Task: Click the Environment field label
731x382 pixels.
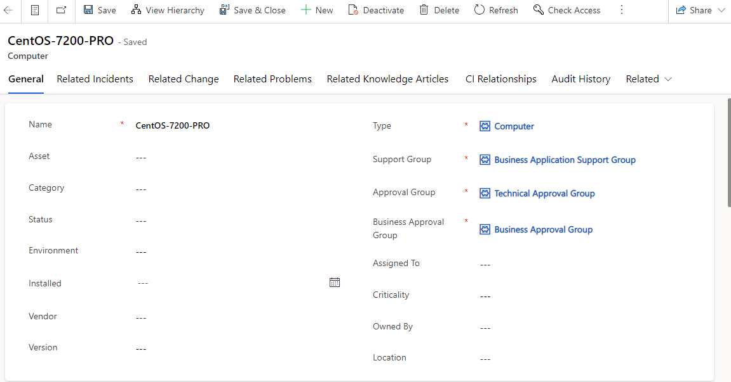Action: (x=53, y=250)
